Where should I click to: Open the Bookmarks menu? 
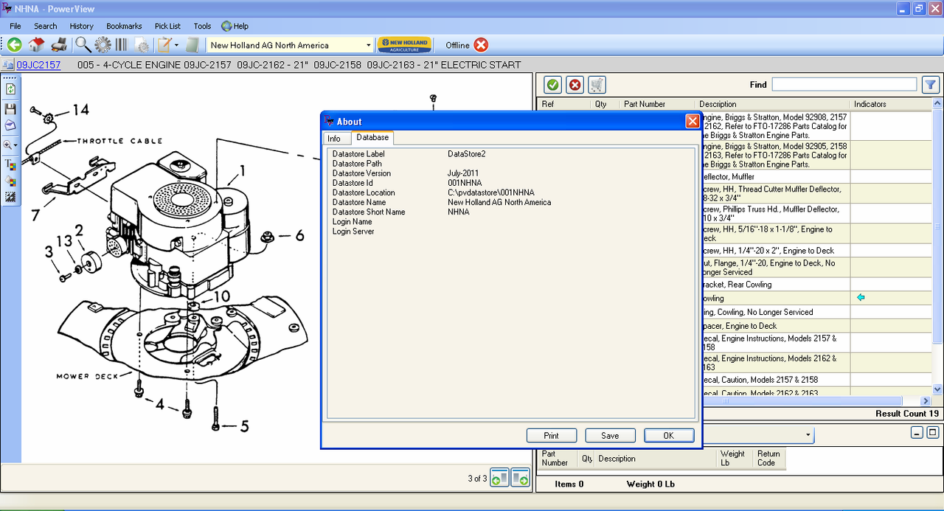pos(124,26)
